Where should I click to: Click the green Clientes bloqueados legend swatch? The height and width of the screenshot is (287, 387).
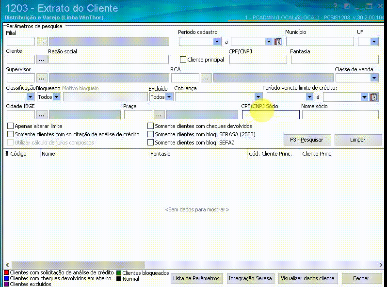click(x=119, y=273)
